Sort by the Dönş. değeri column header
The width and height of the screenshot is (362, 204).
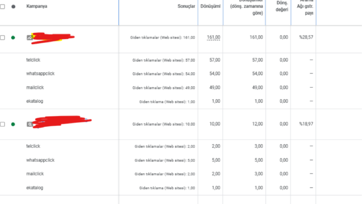pos(282,6)
